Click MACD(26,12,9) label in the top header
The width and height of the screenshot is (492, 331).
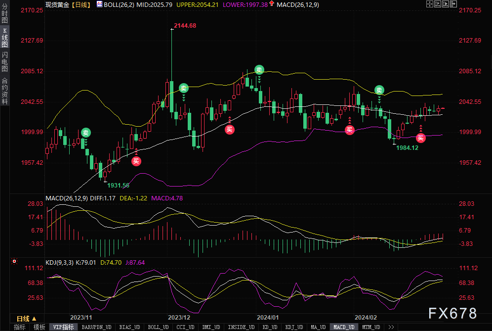[x=298, y=4]
